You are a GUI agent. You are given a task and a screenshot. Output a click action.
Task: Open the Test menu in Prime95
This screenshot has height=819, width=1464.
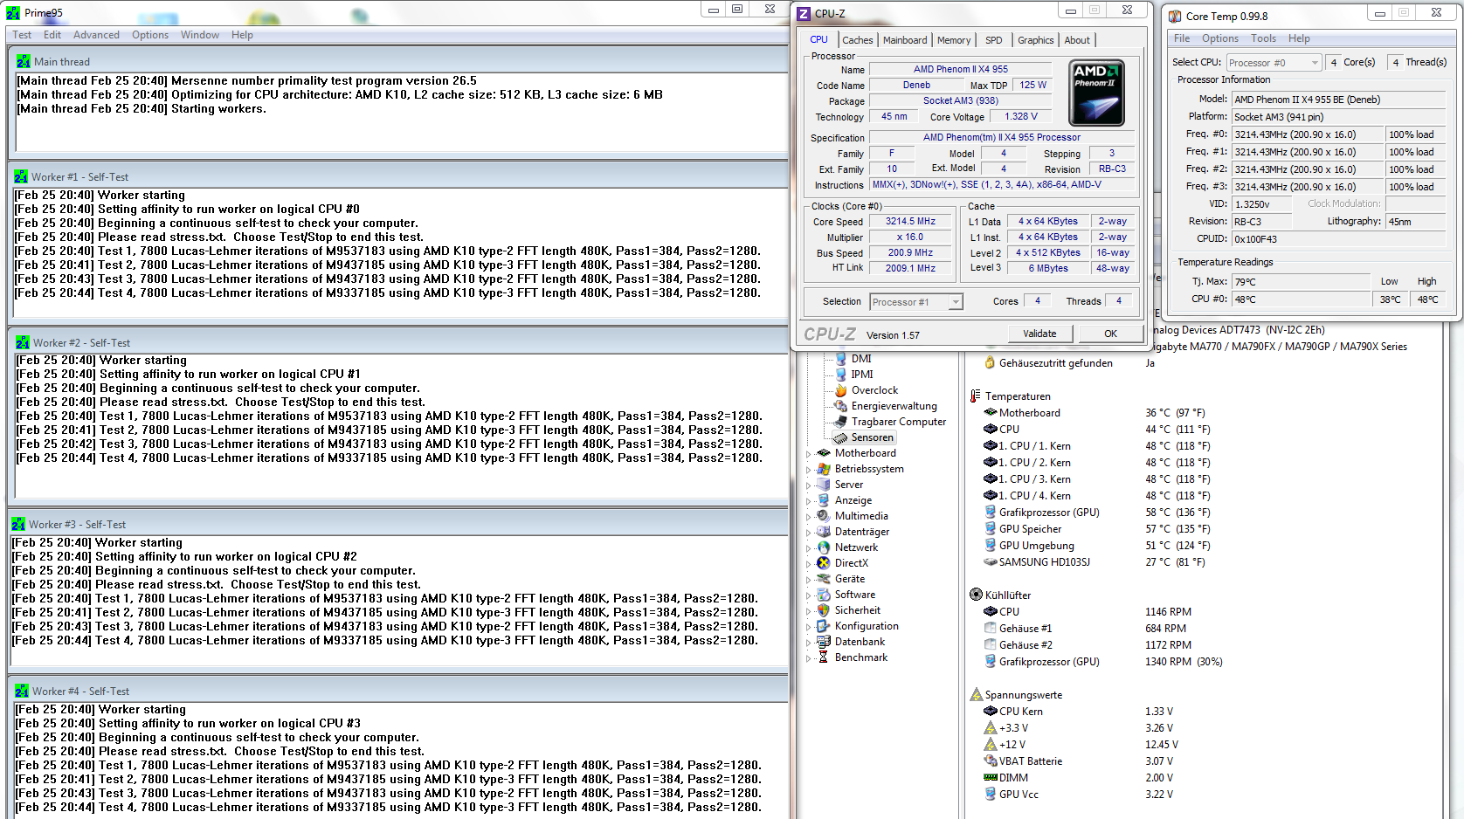[22, 35]
